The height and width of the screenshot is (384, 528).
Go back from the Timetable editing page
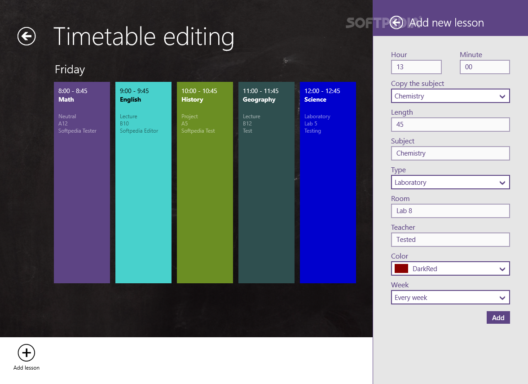click(26, 36)
